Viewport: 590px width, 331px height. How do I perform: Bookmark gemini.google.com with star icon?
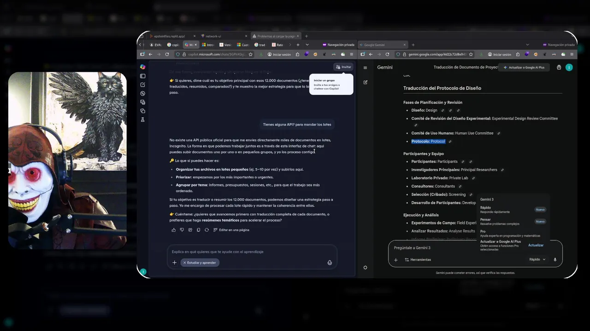pyautogui.click(x=471, y=54)
